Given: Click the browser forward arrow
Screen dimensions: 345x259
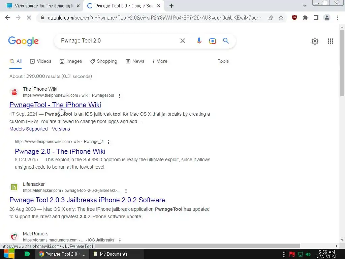Looking at the screenshot, I should pyautogui.click(x=18, y=18).
